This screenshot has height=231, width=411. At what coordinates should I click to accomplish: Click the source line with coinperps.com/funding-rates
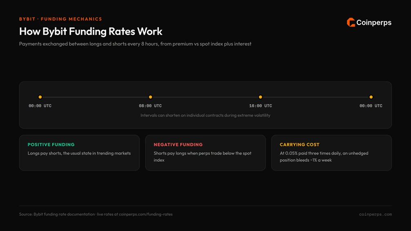(96, 214)
